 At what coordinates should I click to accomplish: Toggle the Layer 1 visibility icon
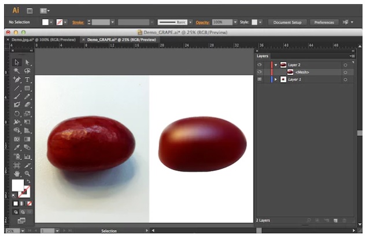click(x=260, y=79)
